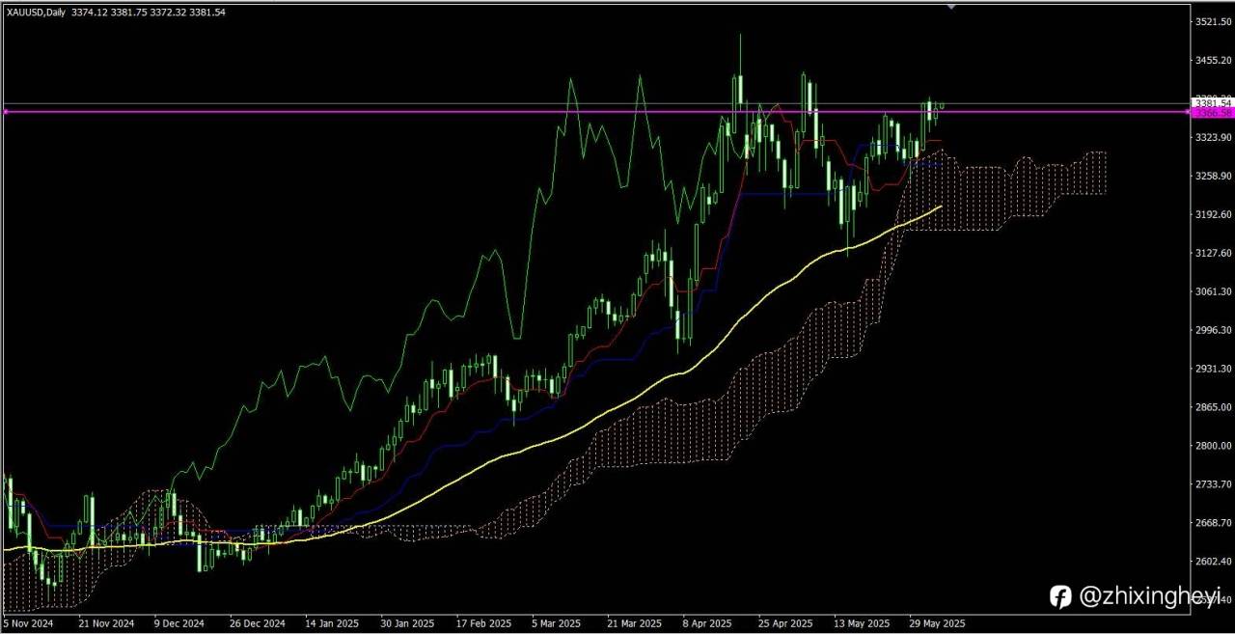Click the magenta 3366.58 price label
The width and height of the screenshot is (1235, 634).
1211,113
